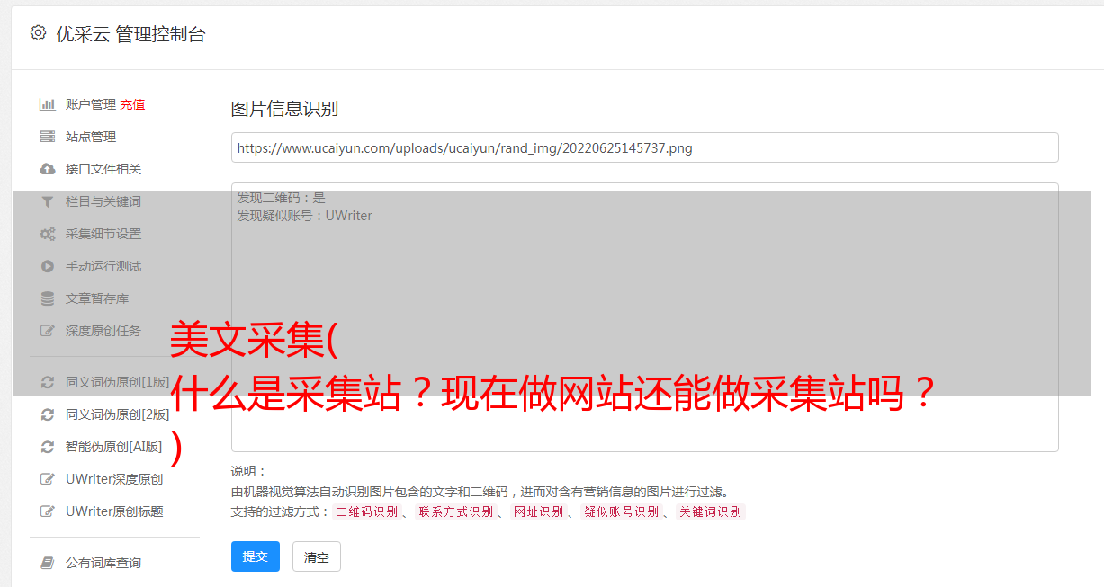The width and height of the screenshot is (1104, 587).
Task: Go to 文章暂存库
Action: click(x=97, y=298)
